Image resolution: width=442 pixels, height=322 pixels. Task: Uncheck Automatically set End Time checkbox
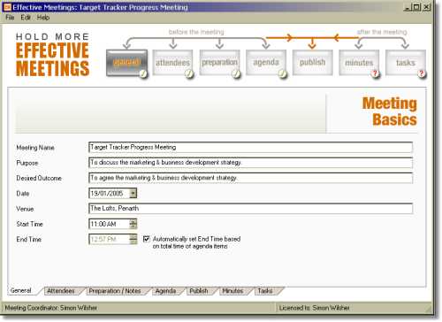147,239
